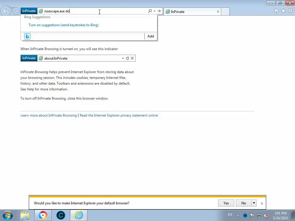Click the refresh icon in the sample indicator
The width and height of the screenshot is (295, 221).
(128, 58)
